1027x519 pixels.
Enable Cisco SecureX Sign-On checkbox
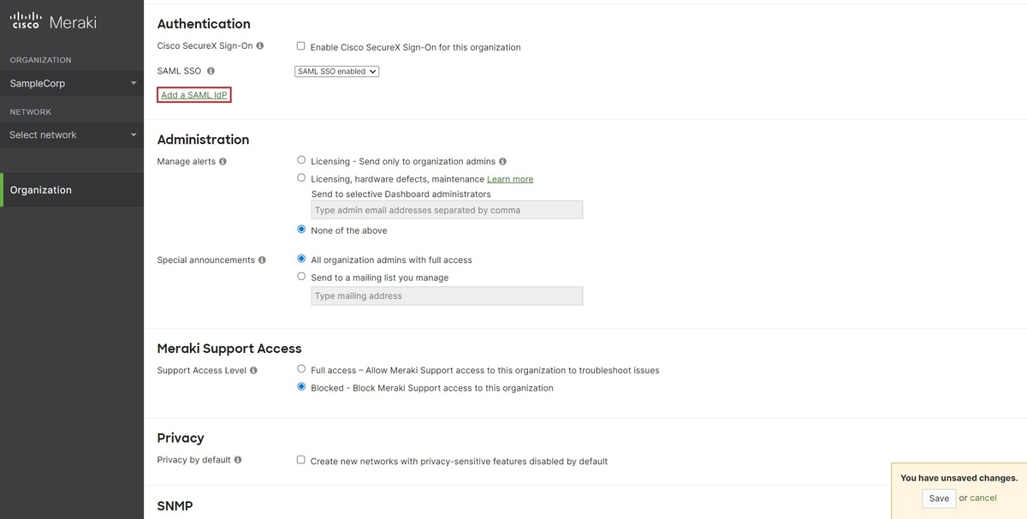coord(300,46)
